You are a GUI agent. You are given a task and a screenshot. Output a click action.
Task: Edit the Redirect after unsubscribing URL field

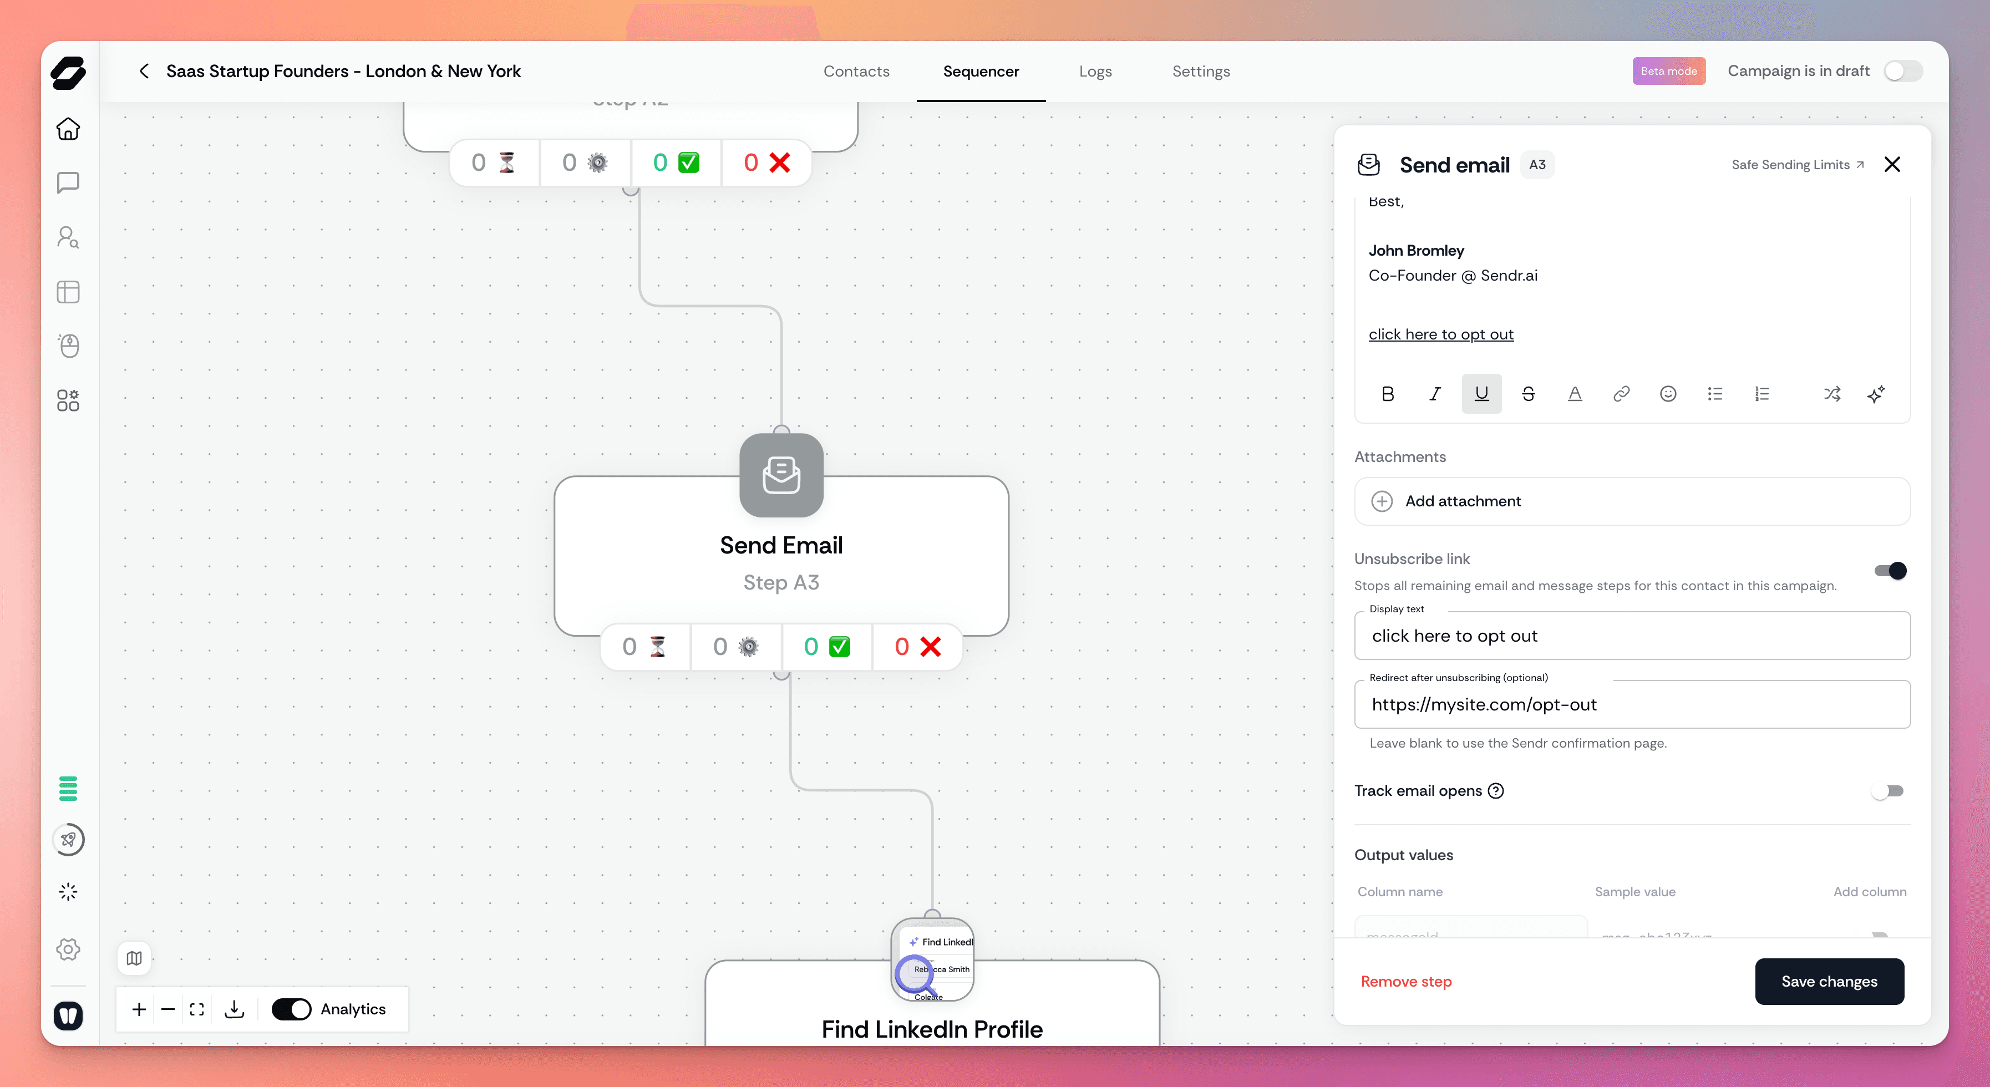(1632, 704)
